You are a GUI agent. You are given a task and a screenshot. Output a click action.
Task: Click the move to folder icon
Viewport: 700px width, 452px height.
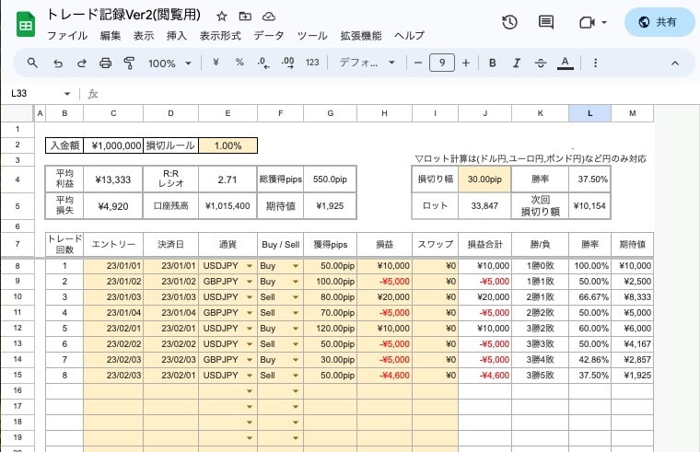point(245,17)
